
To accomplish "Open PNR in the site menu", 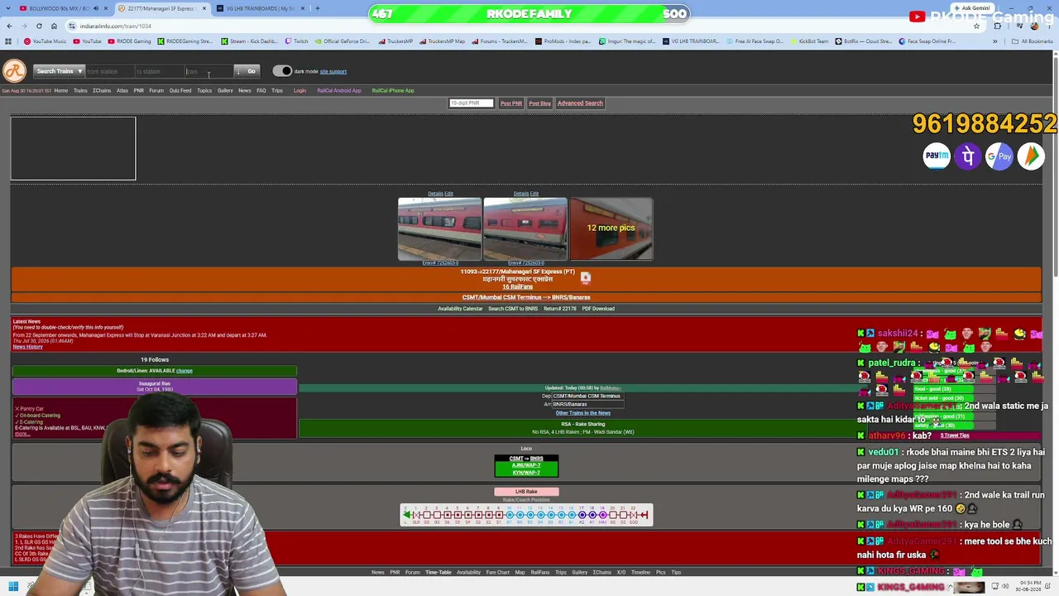I will coord(139,90).
